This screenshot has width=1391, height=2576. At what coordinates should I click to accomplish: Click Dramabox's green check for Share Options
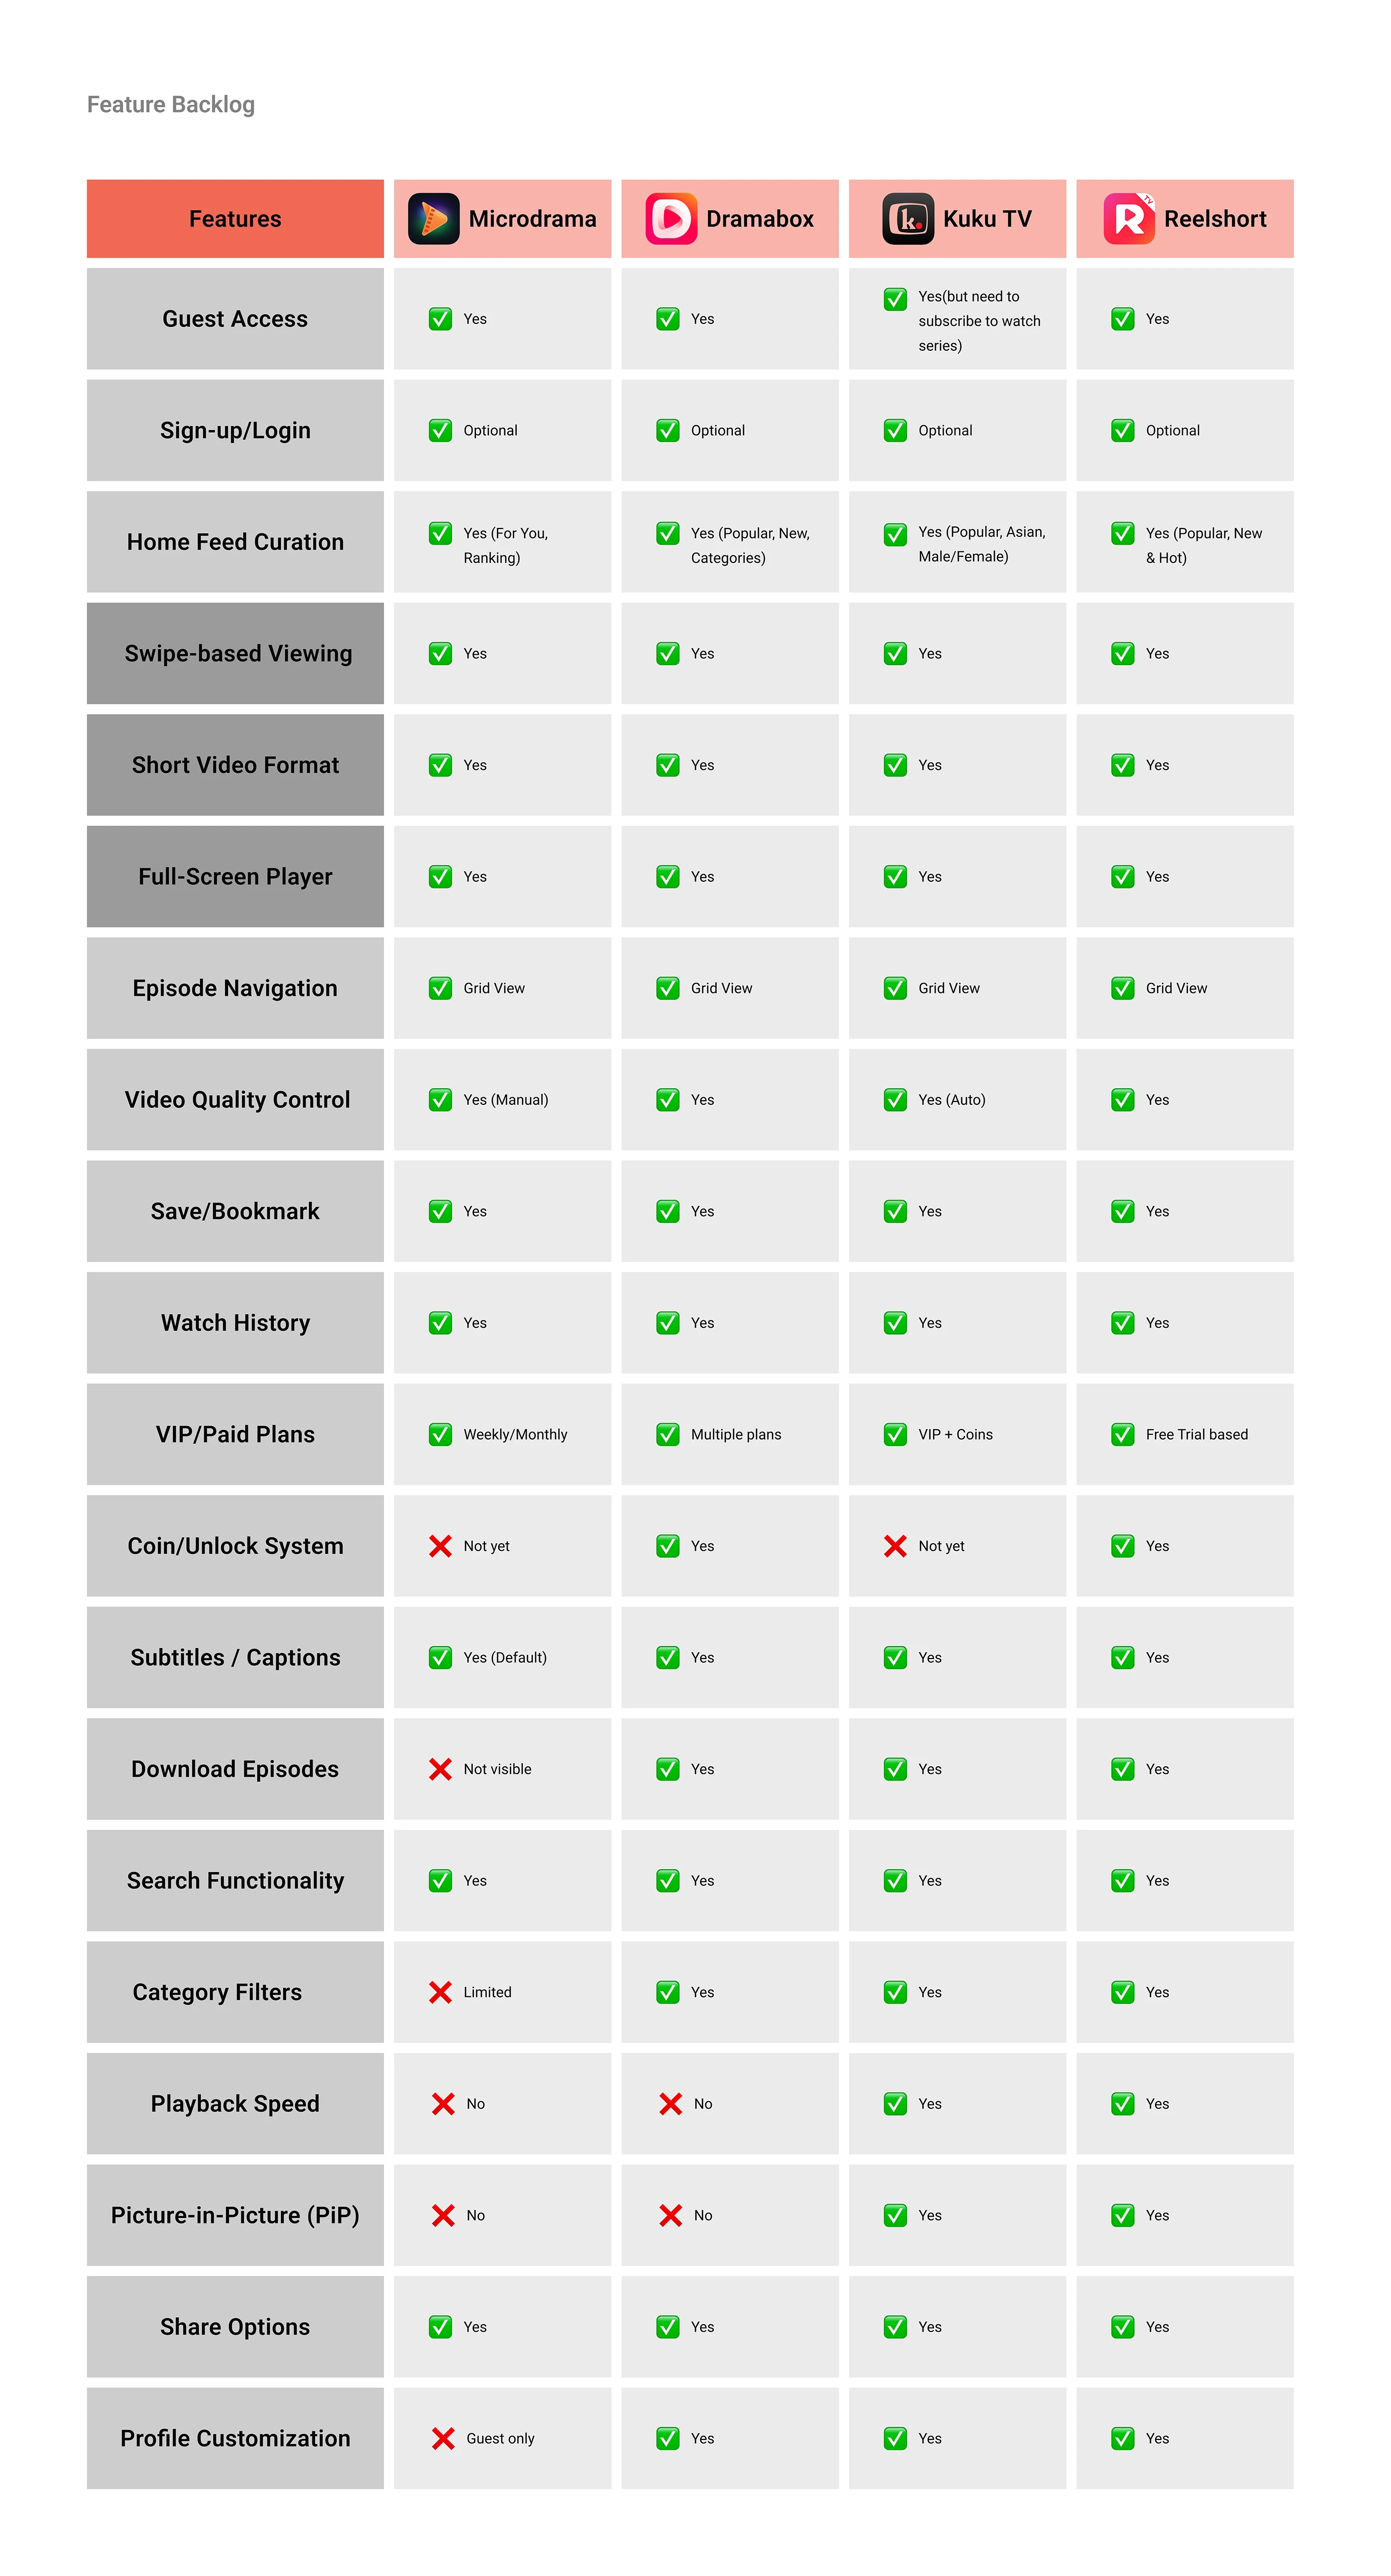(668, 2327)
